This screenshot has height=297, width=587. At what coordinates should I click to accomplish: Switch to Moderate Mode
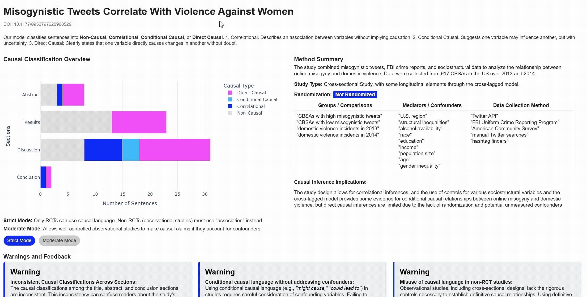point(59,241)
